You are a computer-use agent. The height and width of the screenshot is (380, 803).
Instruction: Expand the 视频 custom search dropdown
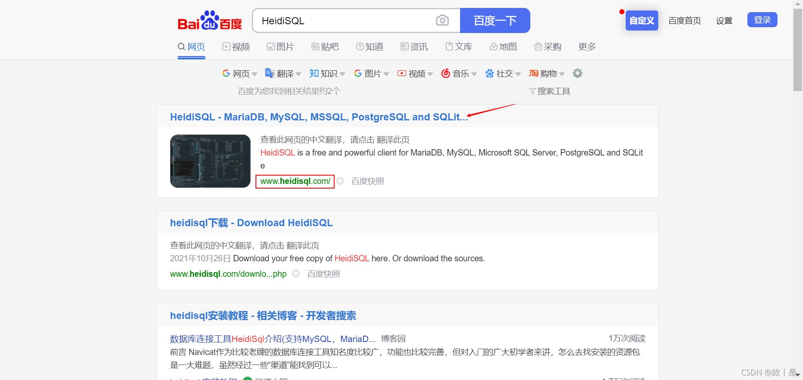430,74
